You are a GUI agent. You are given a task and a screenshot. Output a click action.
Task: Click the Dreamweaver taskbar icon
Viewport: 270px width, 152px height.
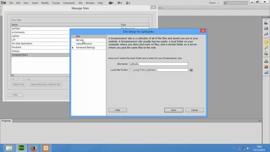[21, 148]
